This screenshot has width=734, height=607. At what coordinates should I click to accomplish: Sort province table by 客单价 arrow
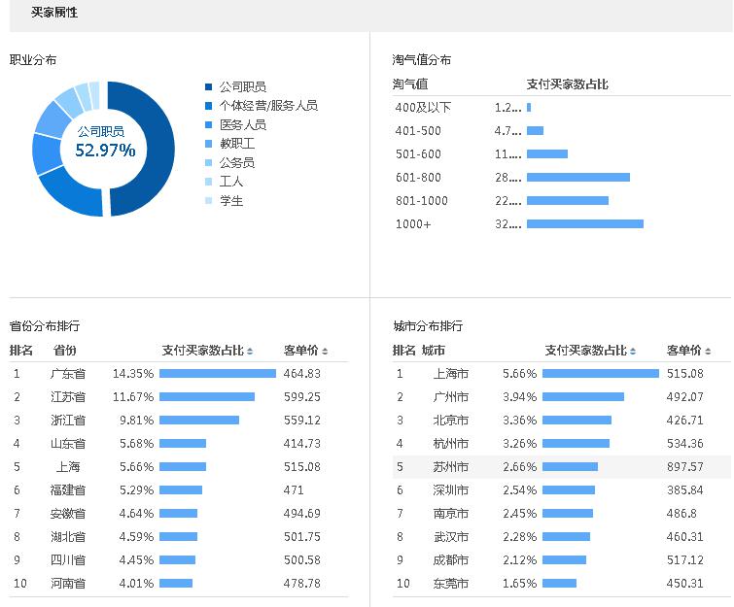coord(325,352)
